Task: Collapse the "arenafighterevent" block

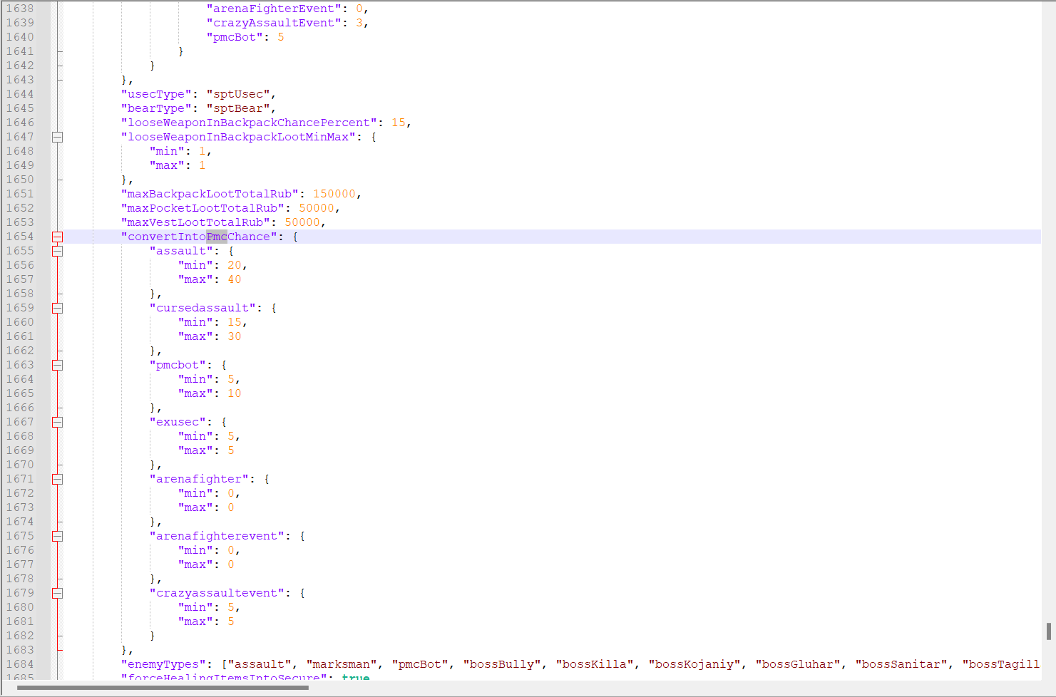Action: click(x=58, y=536)
